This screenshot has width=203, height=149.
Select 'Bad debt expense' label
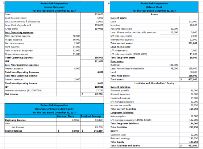14,44
